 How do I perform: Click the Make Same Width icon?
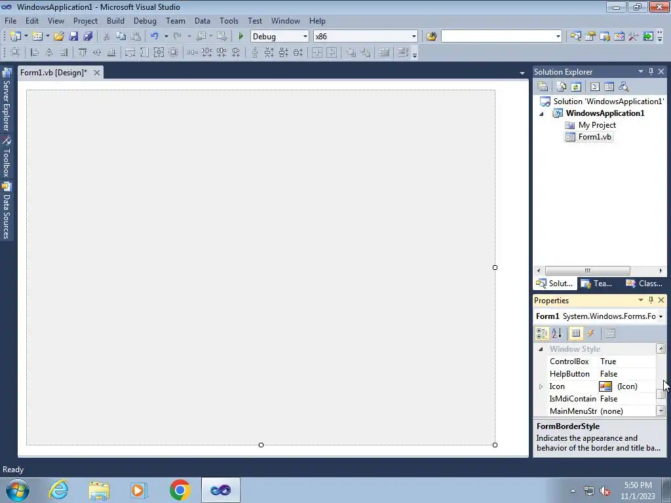pyautogui.click(x=130, y=52)
